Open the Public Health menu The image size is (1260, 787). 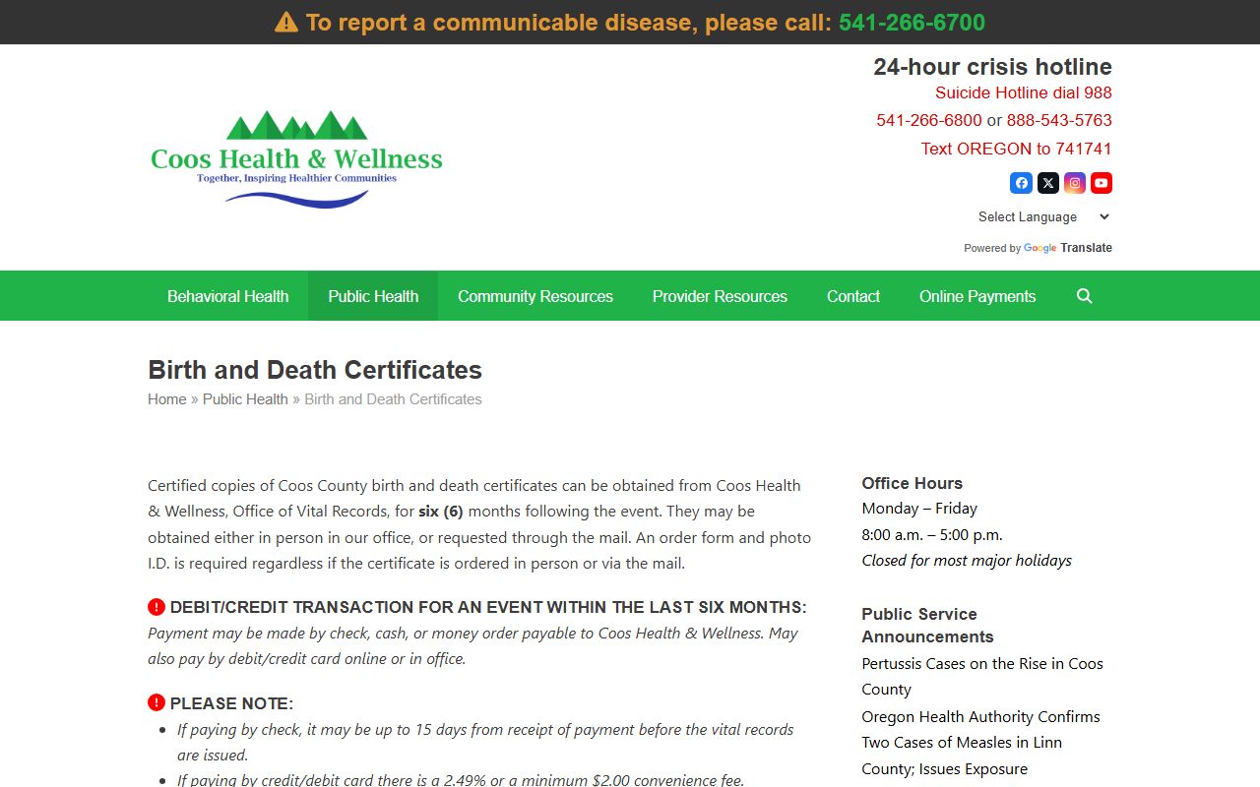[373, 296]
